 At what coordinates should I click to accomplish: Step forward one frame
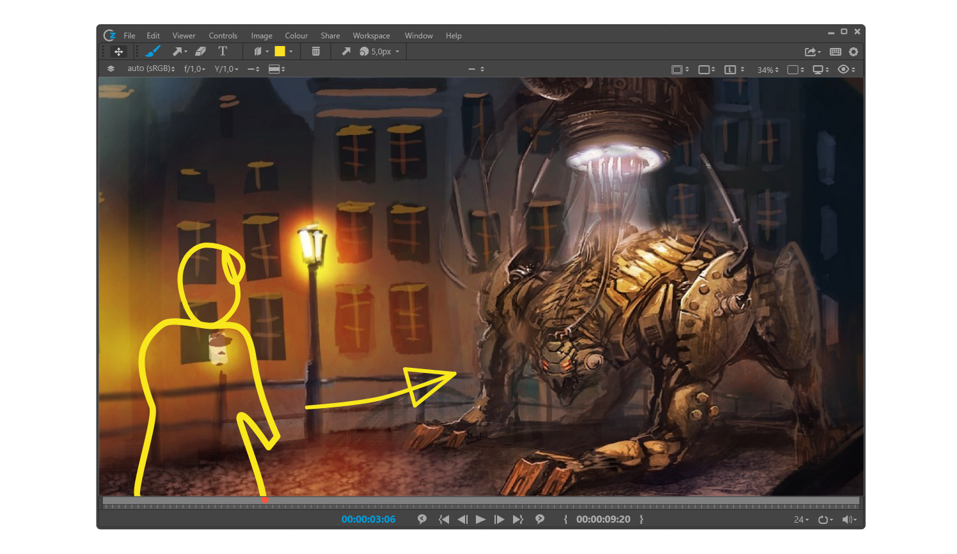[x=499, y=519]
